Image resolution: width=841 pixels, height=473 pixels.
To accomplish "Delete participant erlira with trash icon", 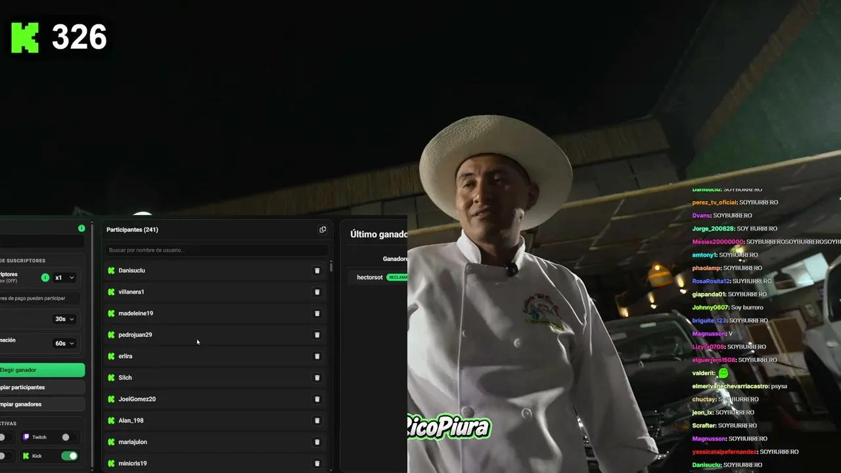I will tap(317, 356).
